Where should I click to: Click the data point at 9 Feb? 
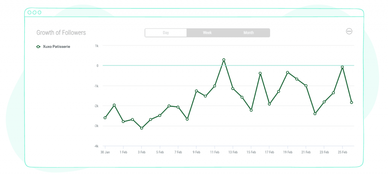click(x=196, y=91)
